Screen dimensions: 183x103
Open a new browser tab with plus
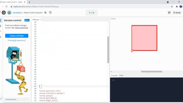[x=29, y=2]
